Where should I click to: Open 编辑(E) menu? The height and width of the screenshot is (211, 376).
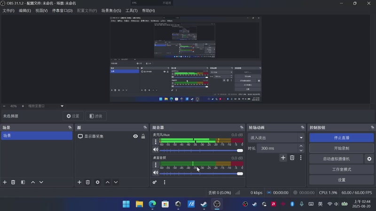click(25, 10)
